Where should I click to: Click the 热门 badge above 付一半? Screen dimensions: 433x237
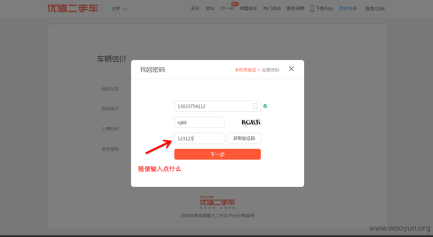click(x=235, y=4)
